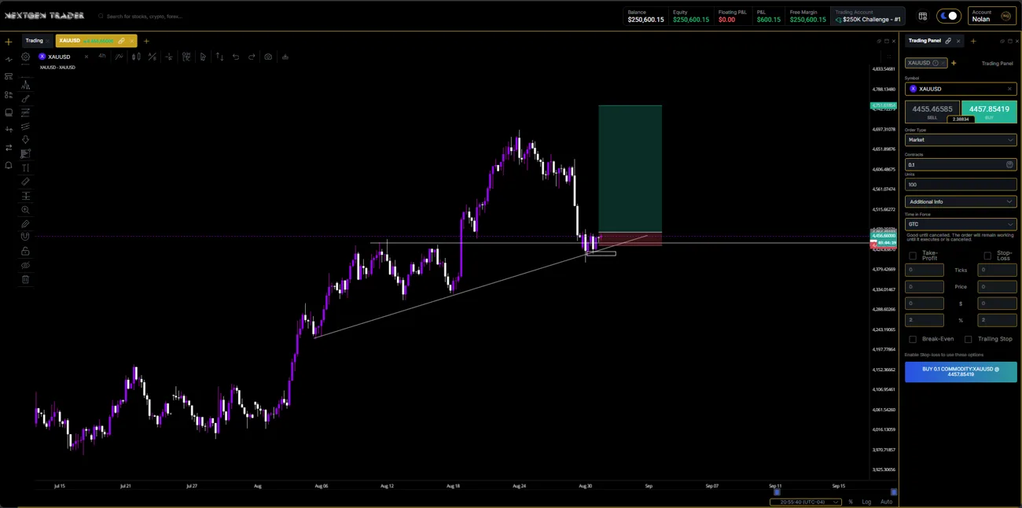Click the Stop-Loss Price input
This screenshot has height=508, width=1022.
pyautogui.click(x=997, y=286)
